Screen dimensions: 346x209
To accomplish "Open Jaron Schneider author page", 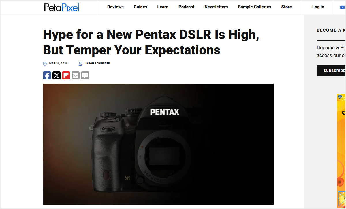I will (97, 64).
